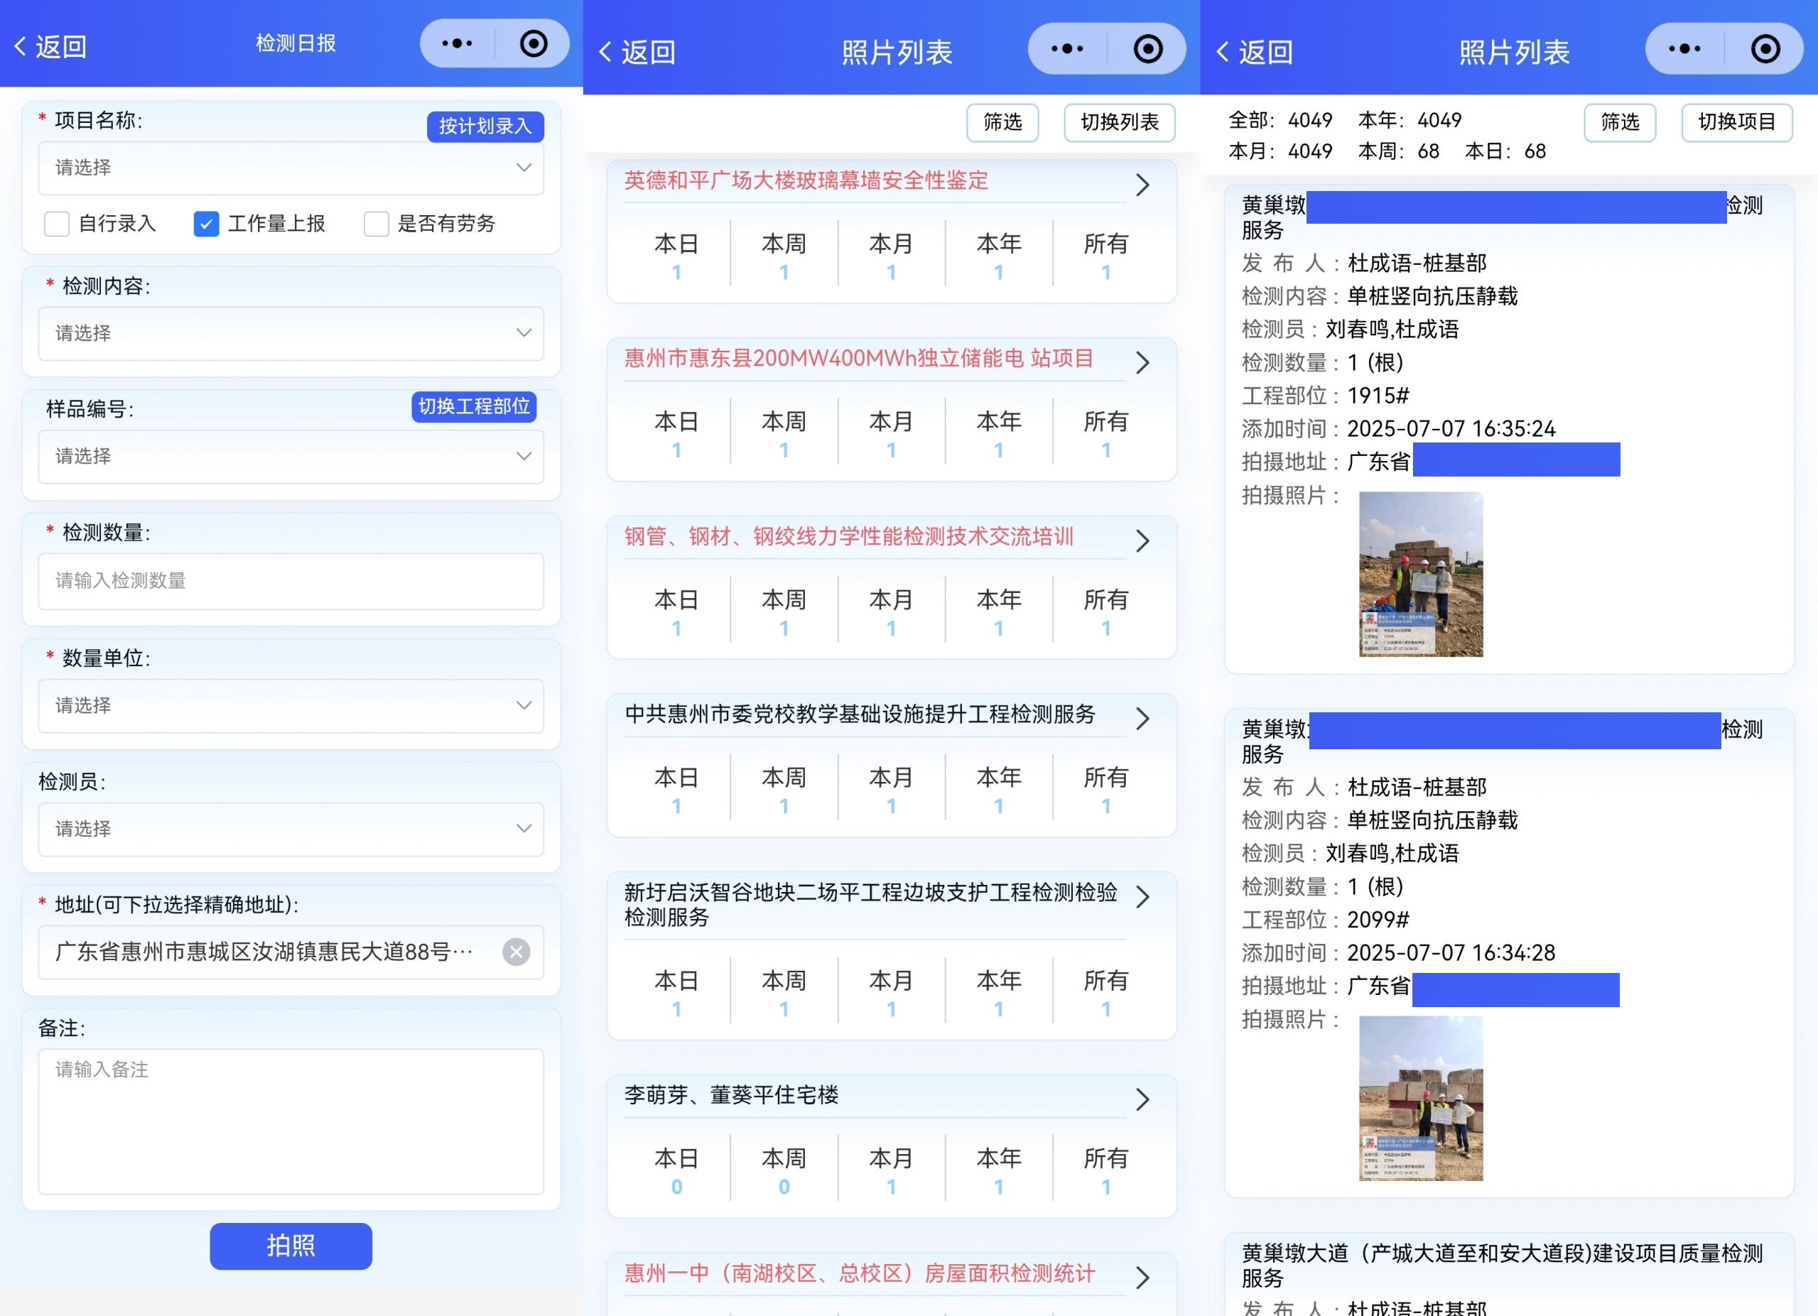Click 切换工程部位 to switch work section
1818x1316 pixels.
473,407
